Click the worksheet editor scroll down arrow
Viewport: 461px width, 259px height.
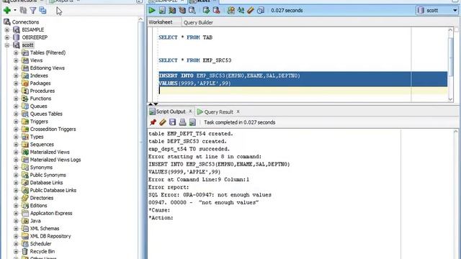pyautogui.click(x=450, y=99)
